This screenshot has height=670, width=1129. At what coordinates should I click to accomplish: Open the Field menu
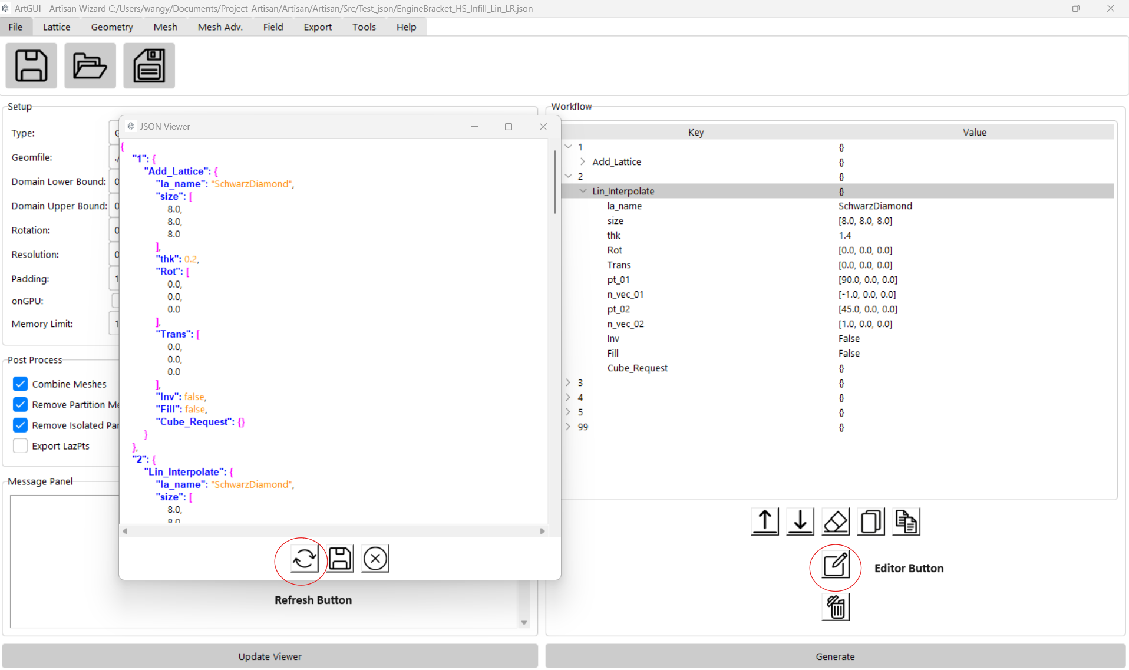coord(273,27)
